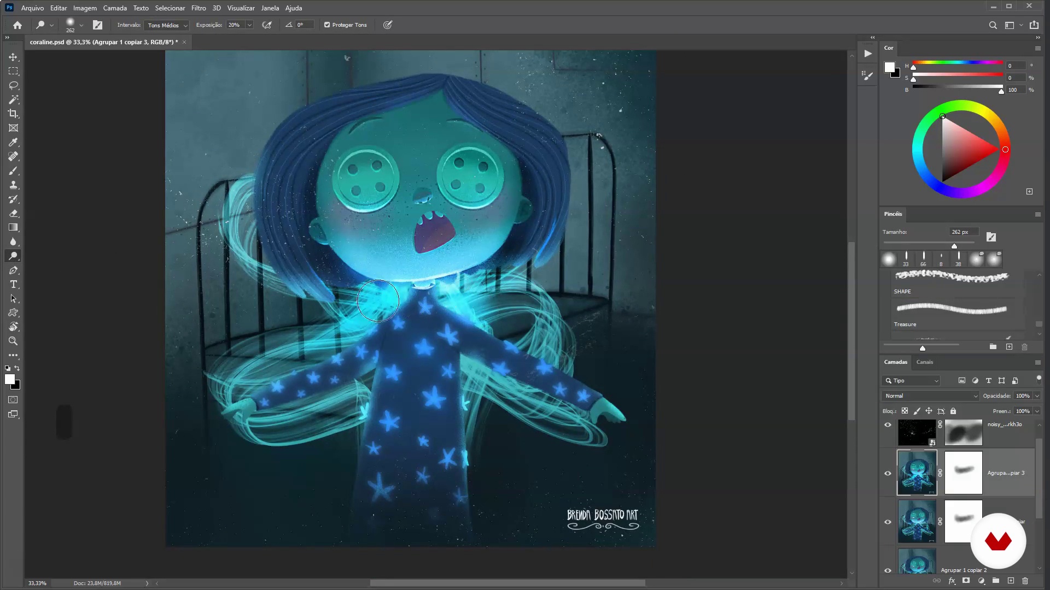
Task: Toggle lock image pixels brush icon
Action: coord(917,411)
